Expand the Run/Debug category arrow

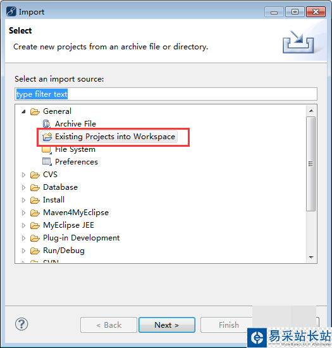[x=23, y=251]
